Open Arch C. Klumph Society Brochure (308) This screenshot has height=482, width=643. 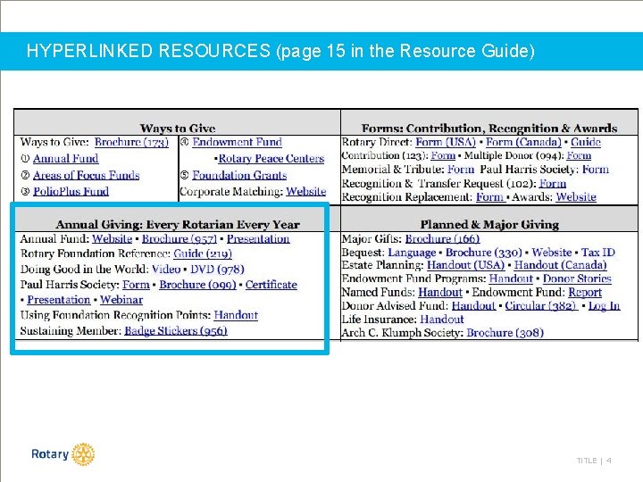click(505, 333)
